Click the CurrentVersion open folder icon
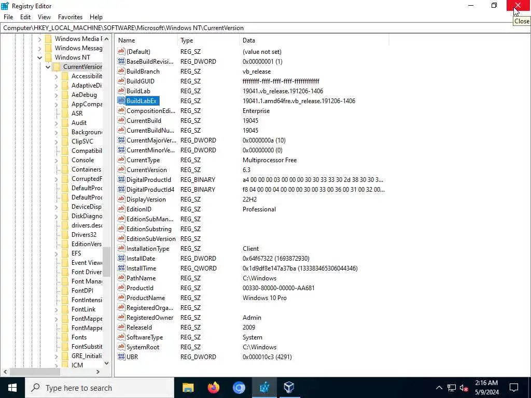Image resolution: width=531 pixels, height=398 pixels. click(x=57, y=67)
